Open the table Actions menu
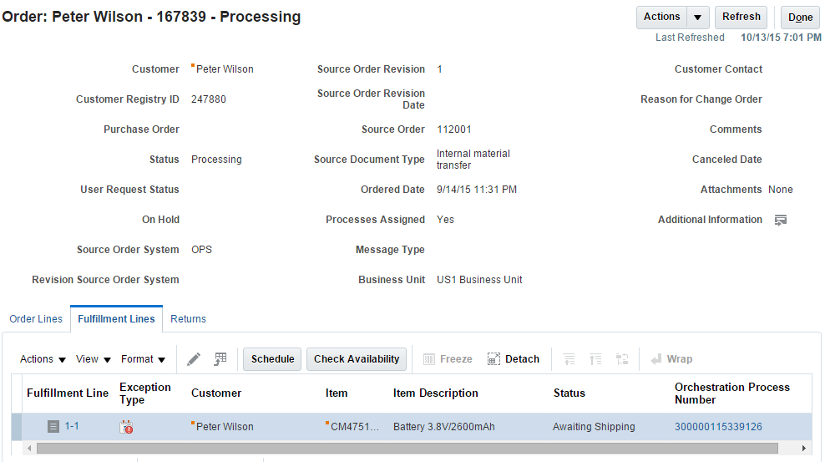 point(43,359)
